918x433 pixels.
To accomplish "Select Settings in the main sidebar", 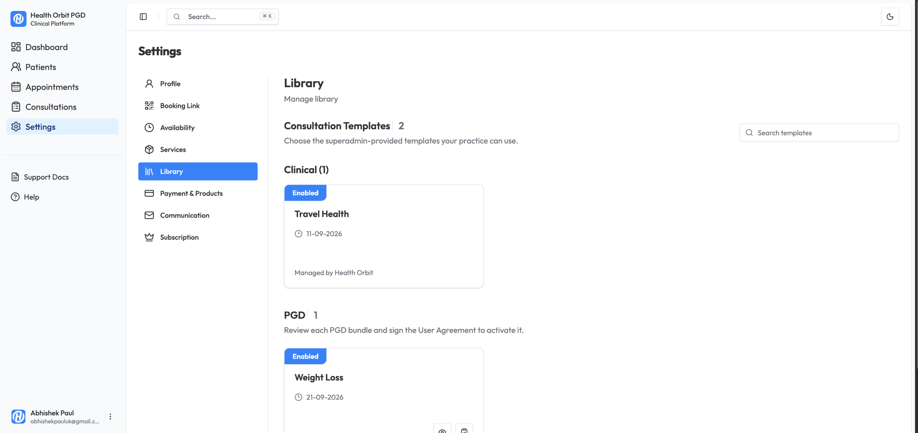I will tap(62, 127).
